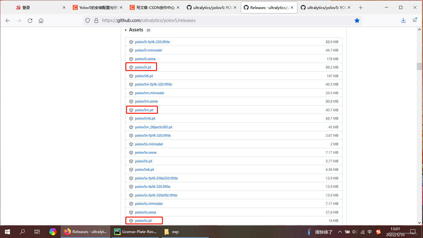Open the Firefox hamburger menu
Screen dimensions: 423x238
(415, 20)
